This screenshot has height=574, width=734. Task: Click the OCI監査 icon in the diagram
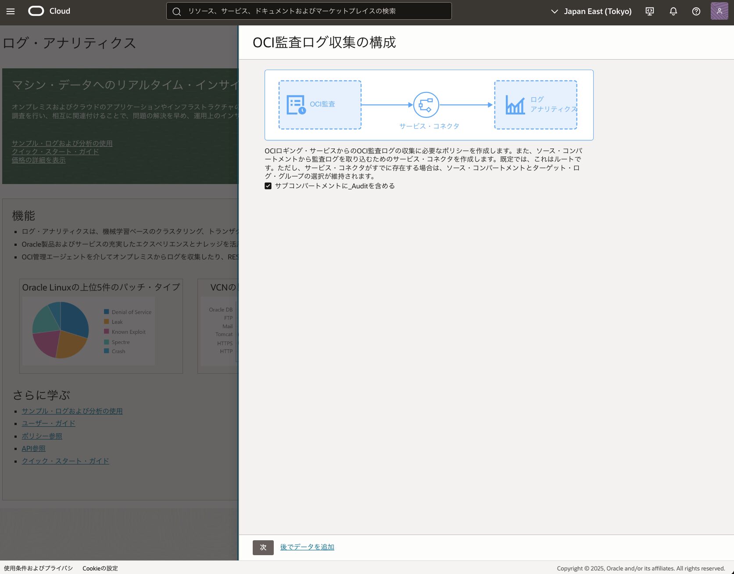pyautogui.click(x=296, y=105)
